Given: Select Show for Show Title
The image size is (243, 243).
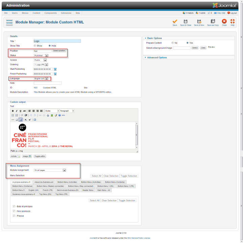Looking at the screenshot, I should 35,46.
